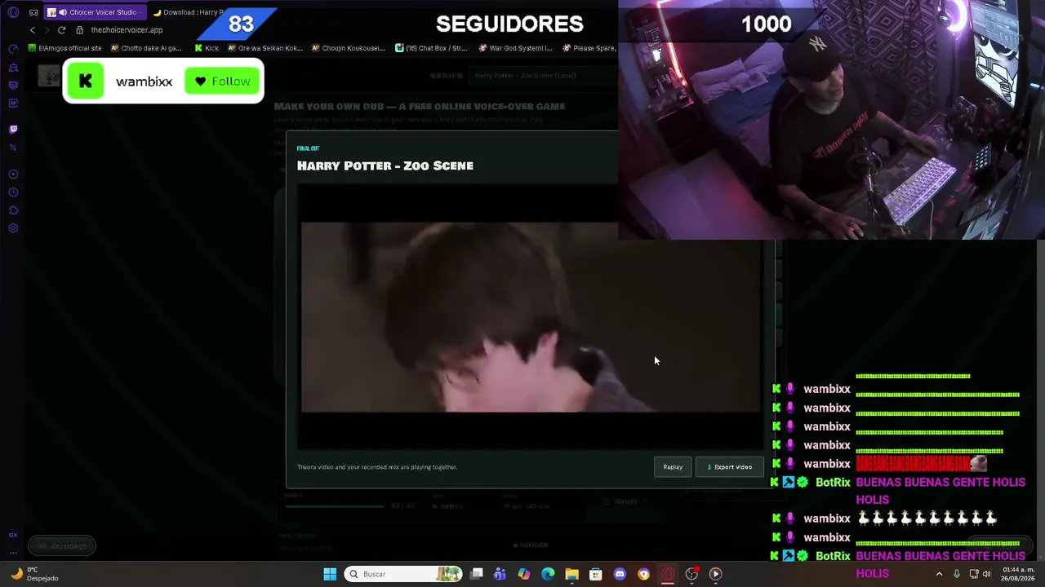
Task: Open the Choujin Koukousei bookmark
Action: click(348, 48)
